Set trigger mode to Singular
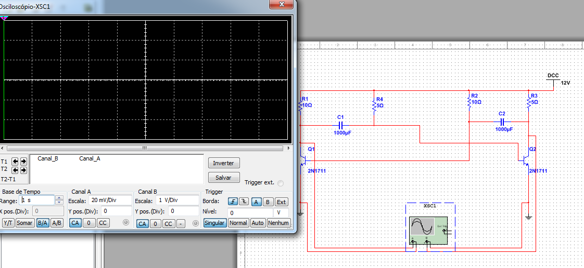 tap(215, 223)
